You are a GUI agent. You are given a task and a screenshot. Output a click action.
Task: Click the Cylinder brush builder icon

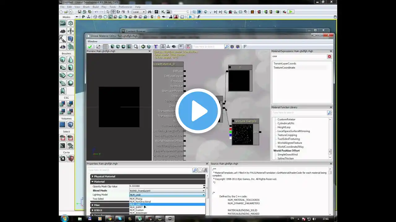coord(71,68)
